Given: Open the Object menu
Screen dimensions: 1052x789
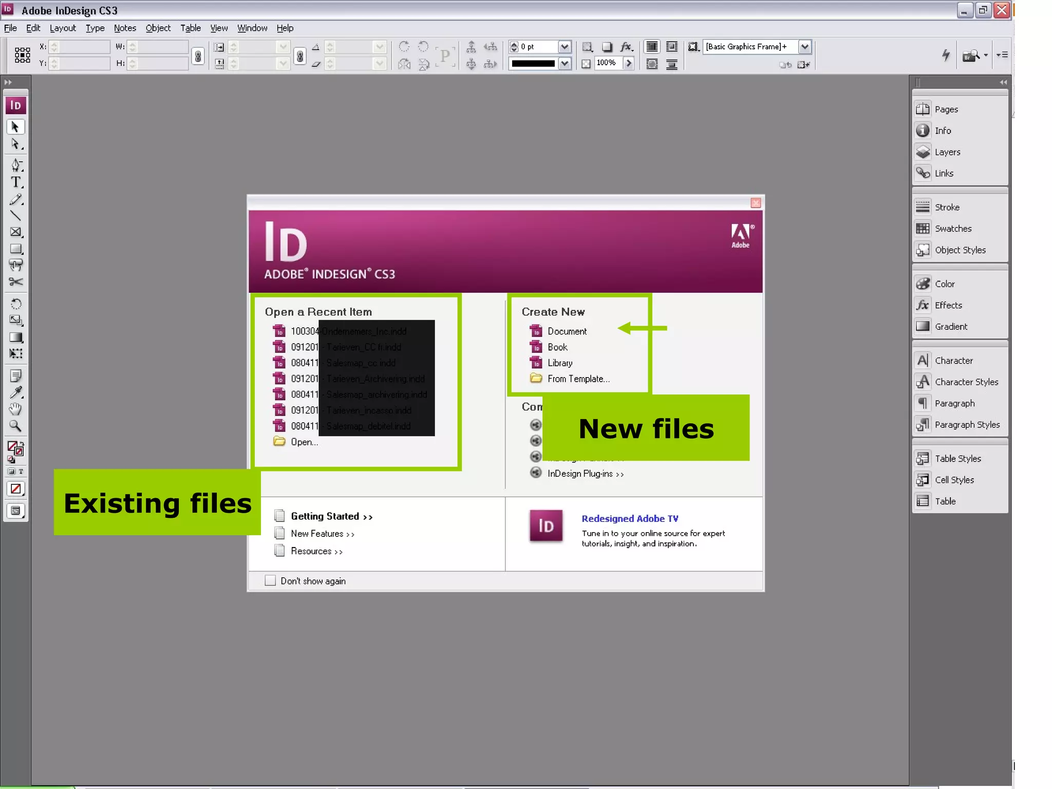Looking at the screenshot, I should 158,28.
